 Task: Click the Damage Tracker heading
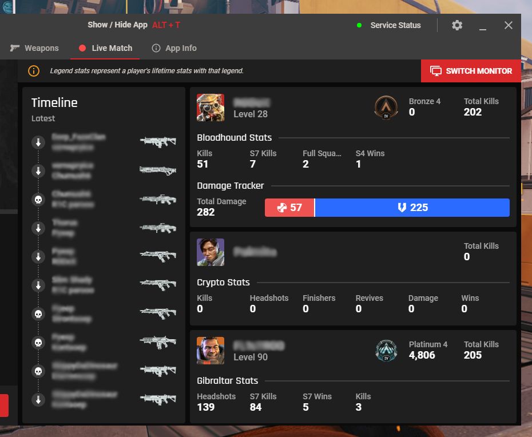[x=231, y=185]
